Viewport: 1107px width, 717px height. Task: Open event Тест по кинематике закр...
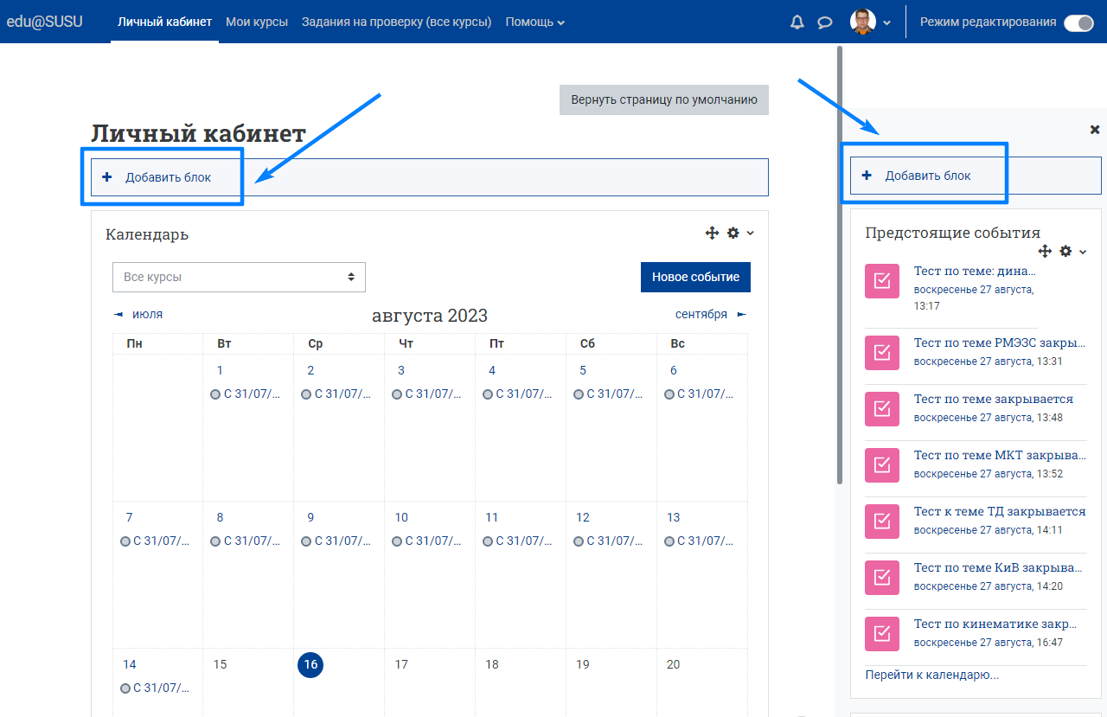(995, 624)
